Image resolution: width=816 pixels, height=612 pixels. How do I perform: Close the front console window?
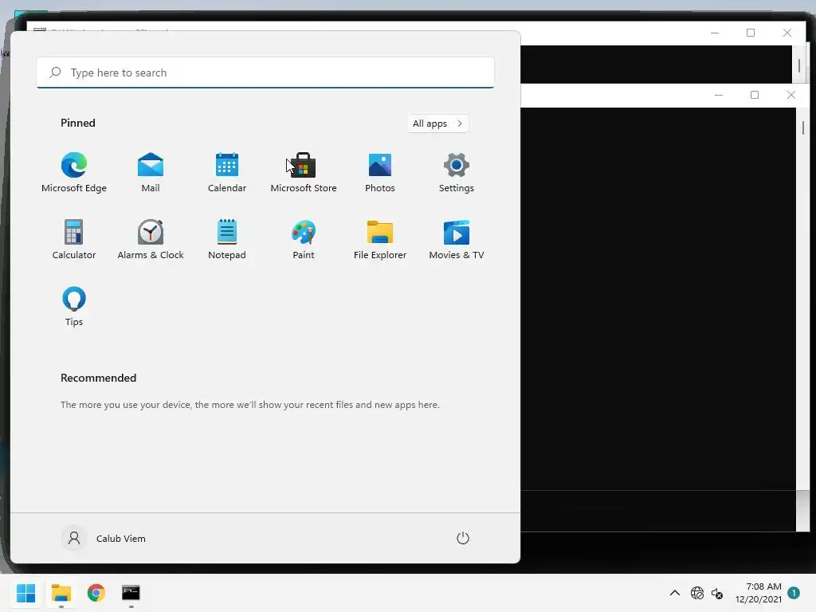click(791, 95)
